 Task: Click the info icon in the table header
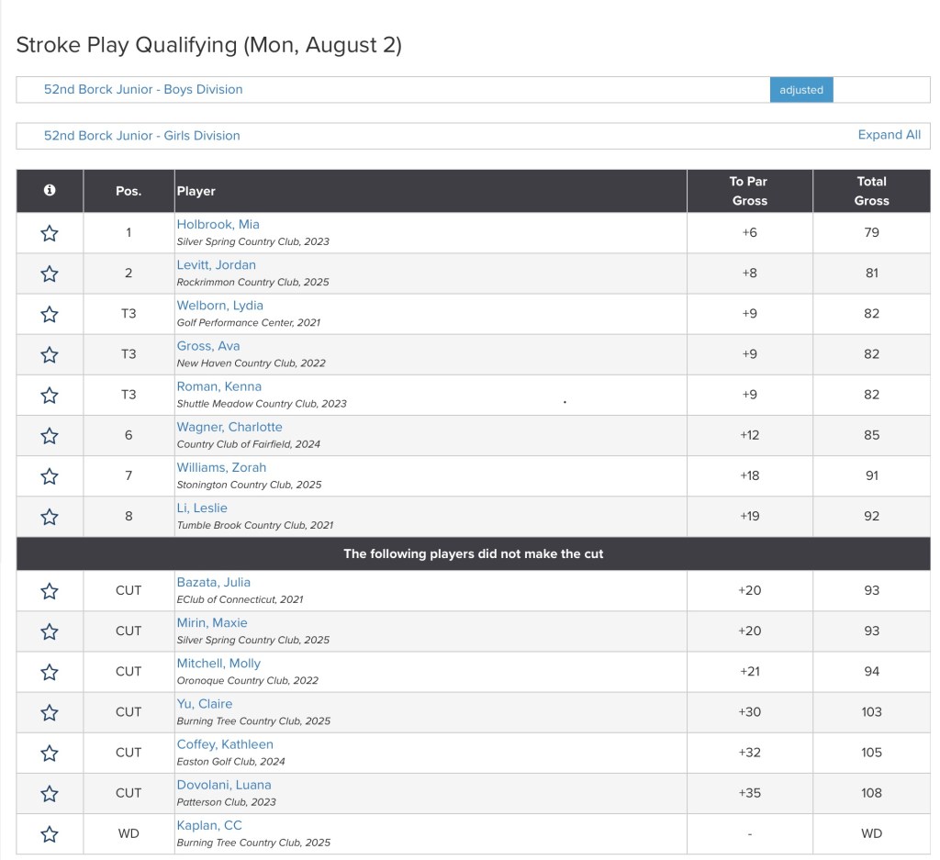50,190
